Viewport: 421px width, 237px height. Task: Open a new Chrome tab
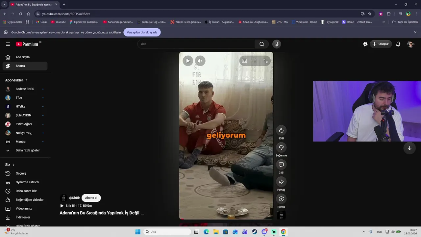click(64, 5)
